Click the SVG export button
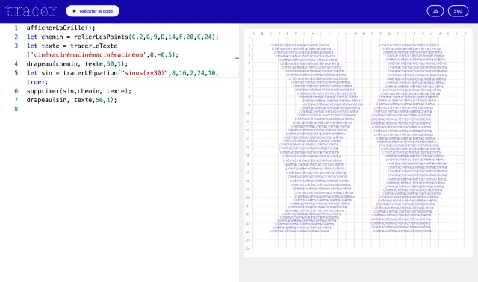 point(458,11)
